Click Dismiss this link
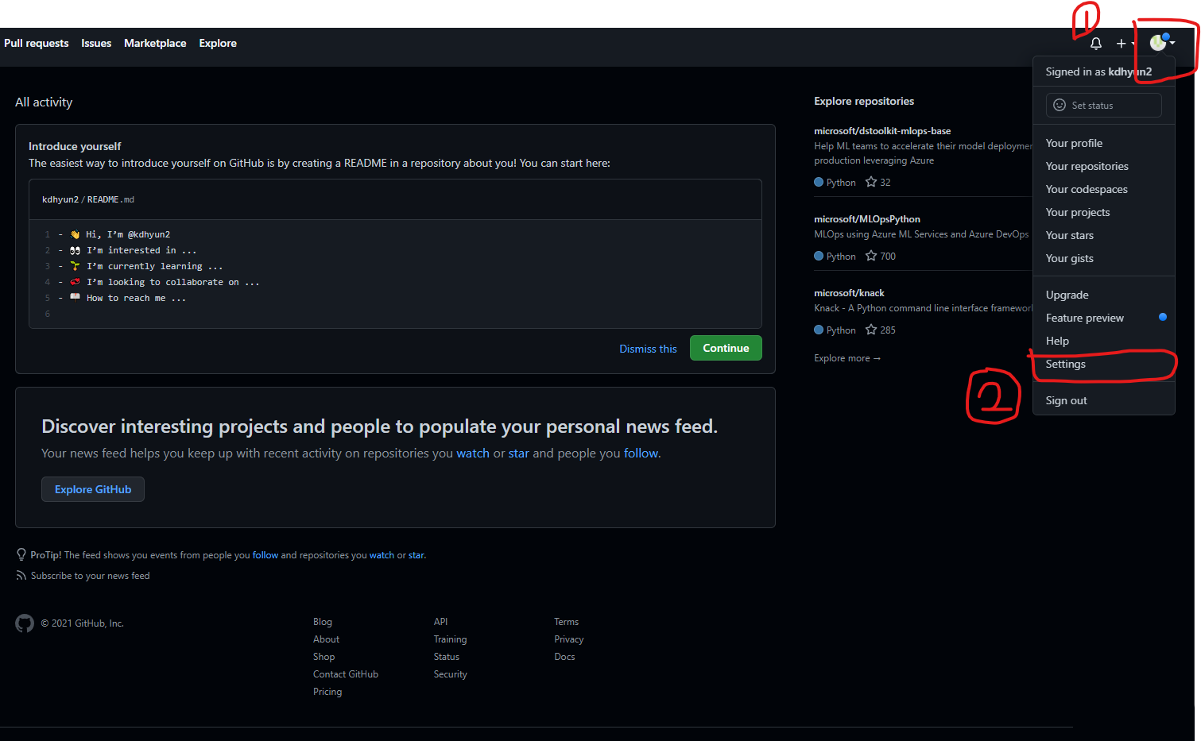The width and height of the screenshot is (1201, 741). coord(648,349)
